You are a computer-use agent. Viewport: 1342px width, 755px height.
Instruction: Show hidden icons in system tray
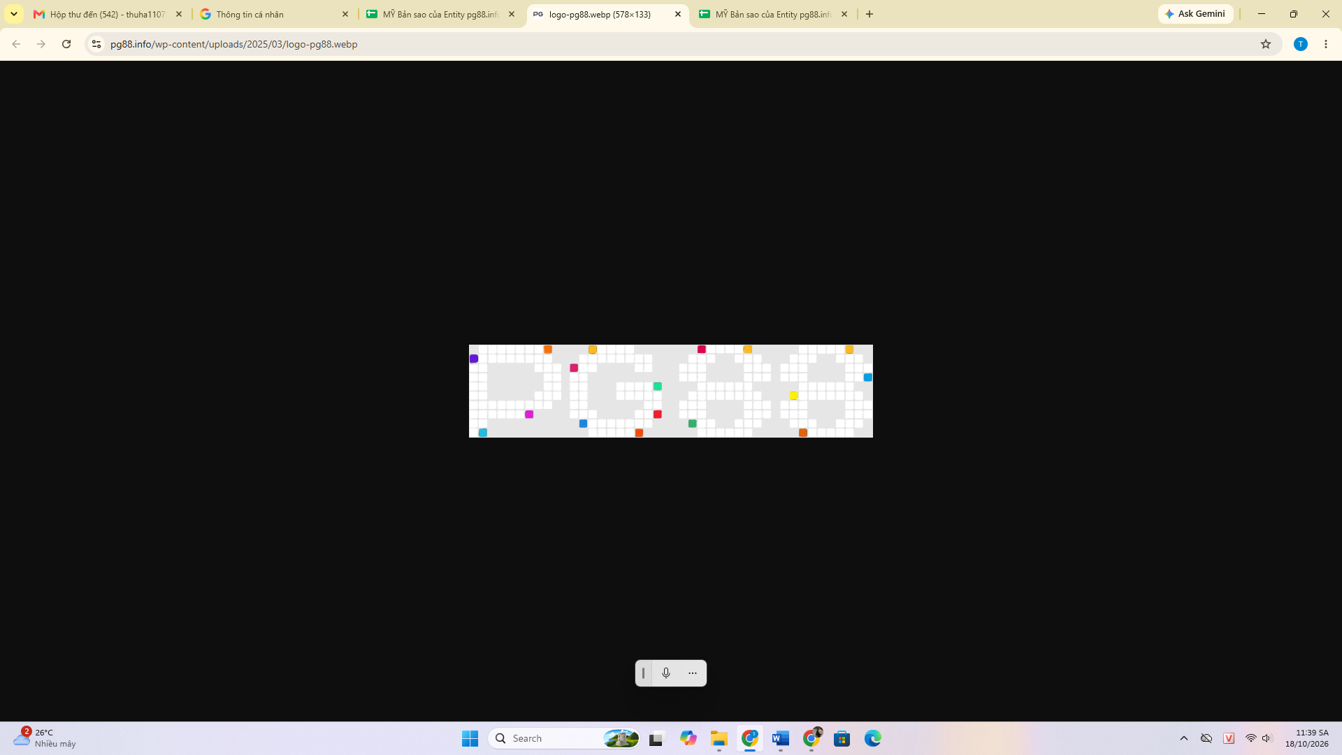click(x=1183, y=738)
